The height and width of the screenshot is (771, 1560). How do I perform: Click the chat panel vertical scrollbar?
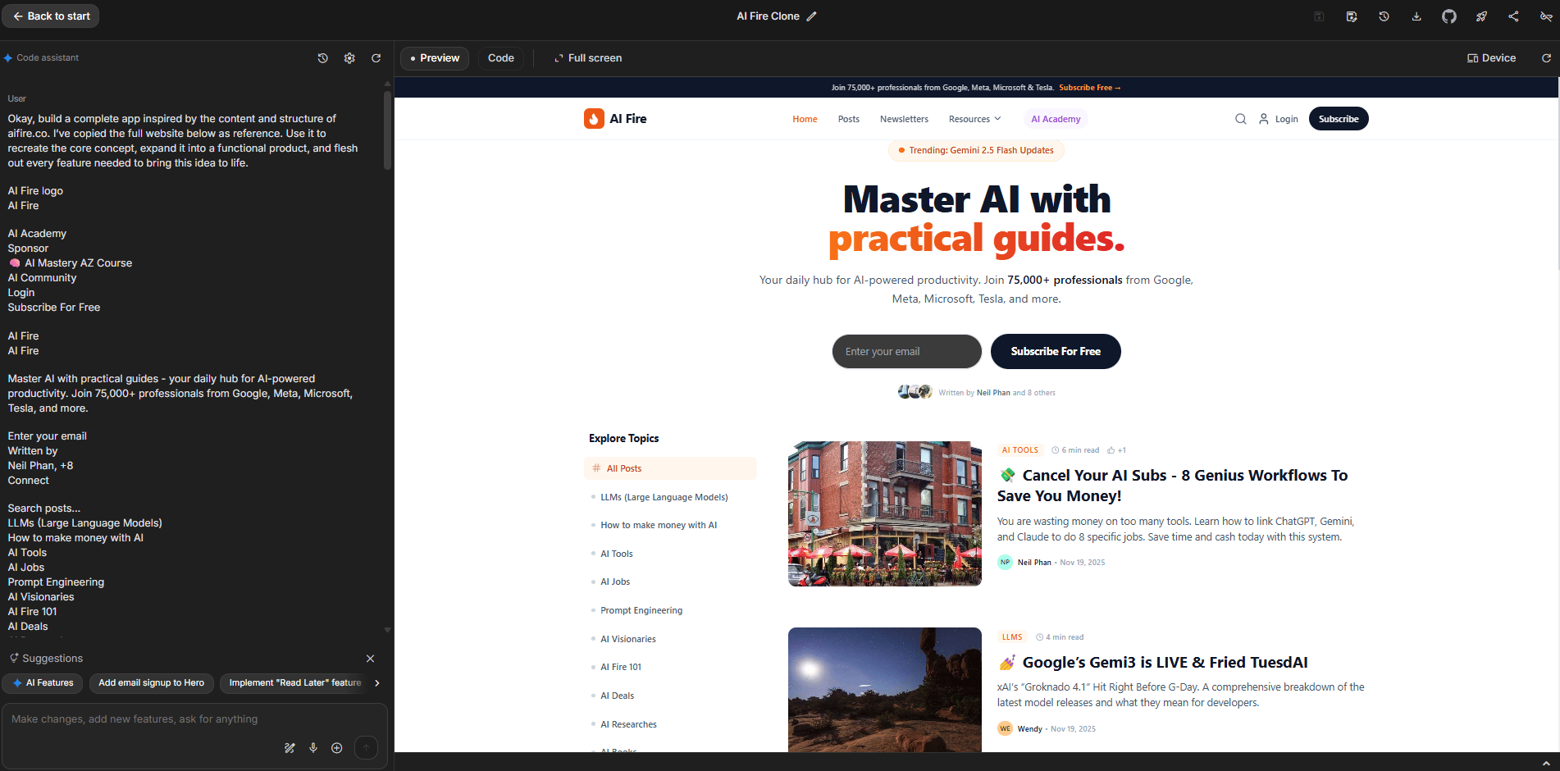[x=387, y=130]
